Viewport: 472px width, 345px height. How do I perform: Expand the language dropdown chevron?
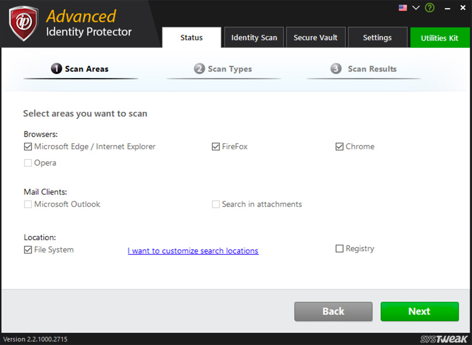coord(416,8)
